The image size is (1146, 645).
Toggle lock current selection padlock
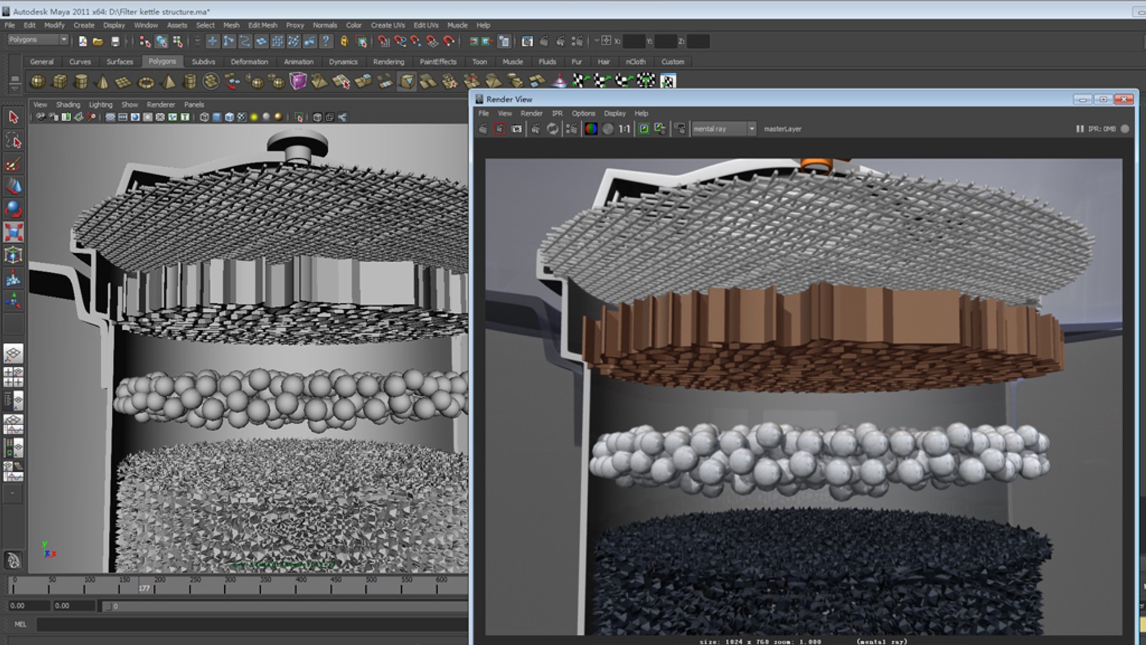tap(344, 41)
